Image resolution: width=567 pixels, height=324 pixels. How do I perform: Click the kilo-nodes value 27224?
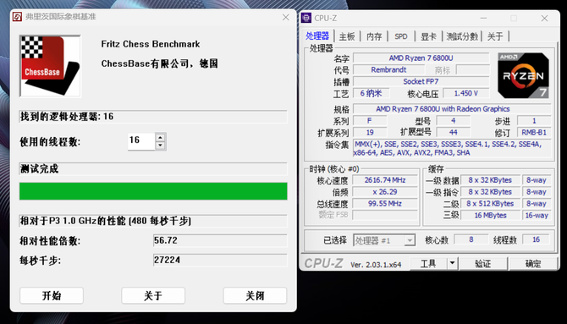pyautogui.click(x=220, y=260)
